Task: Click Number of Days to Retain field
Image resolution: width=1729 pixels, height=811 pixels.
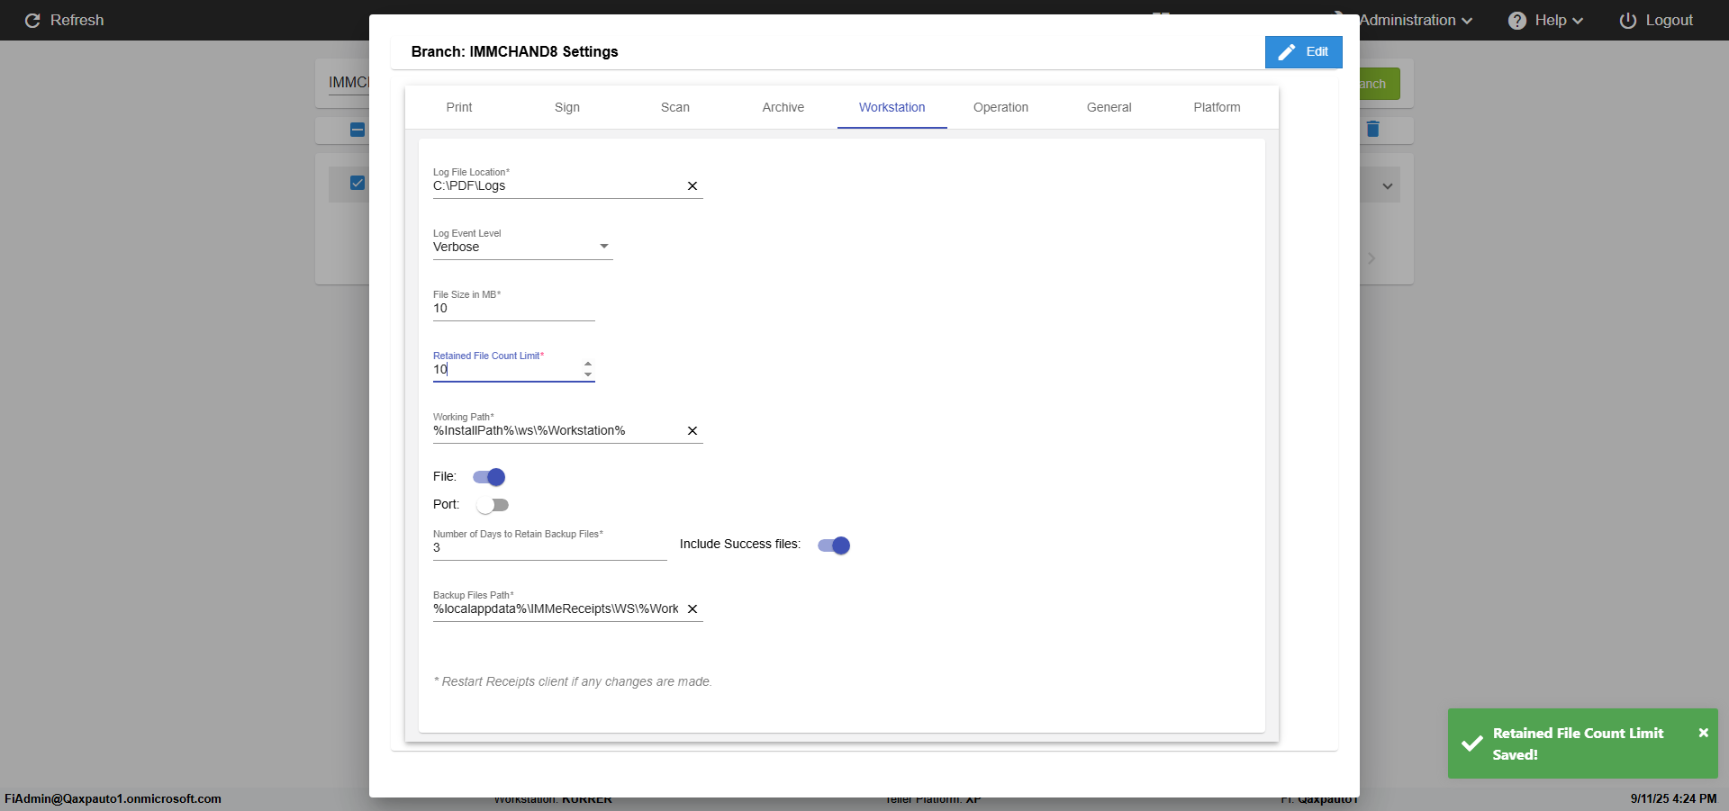Action: (550, 548)
